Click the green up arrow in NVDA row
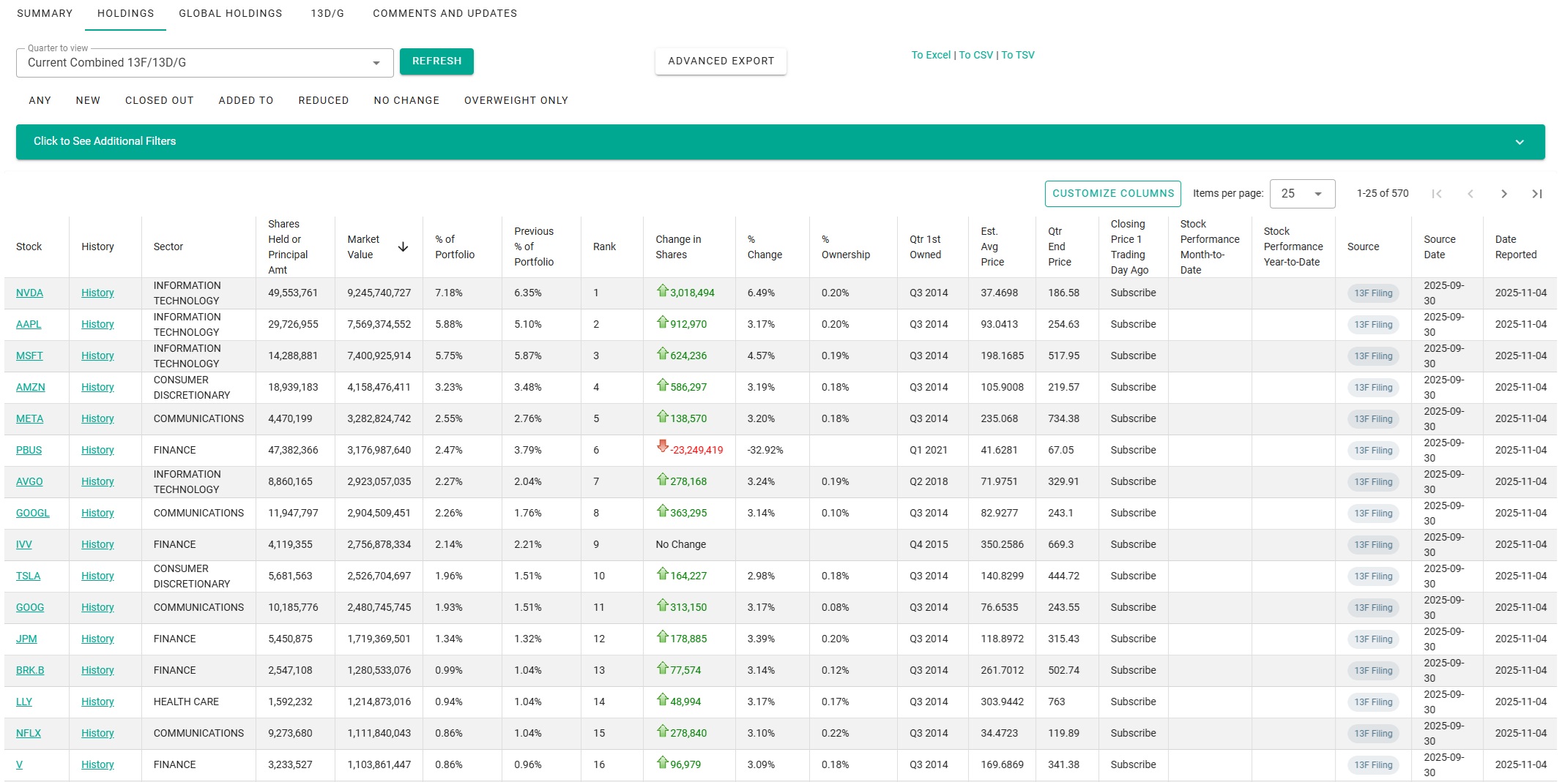 coord(663,291)
